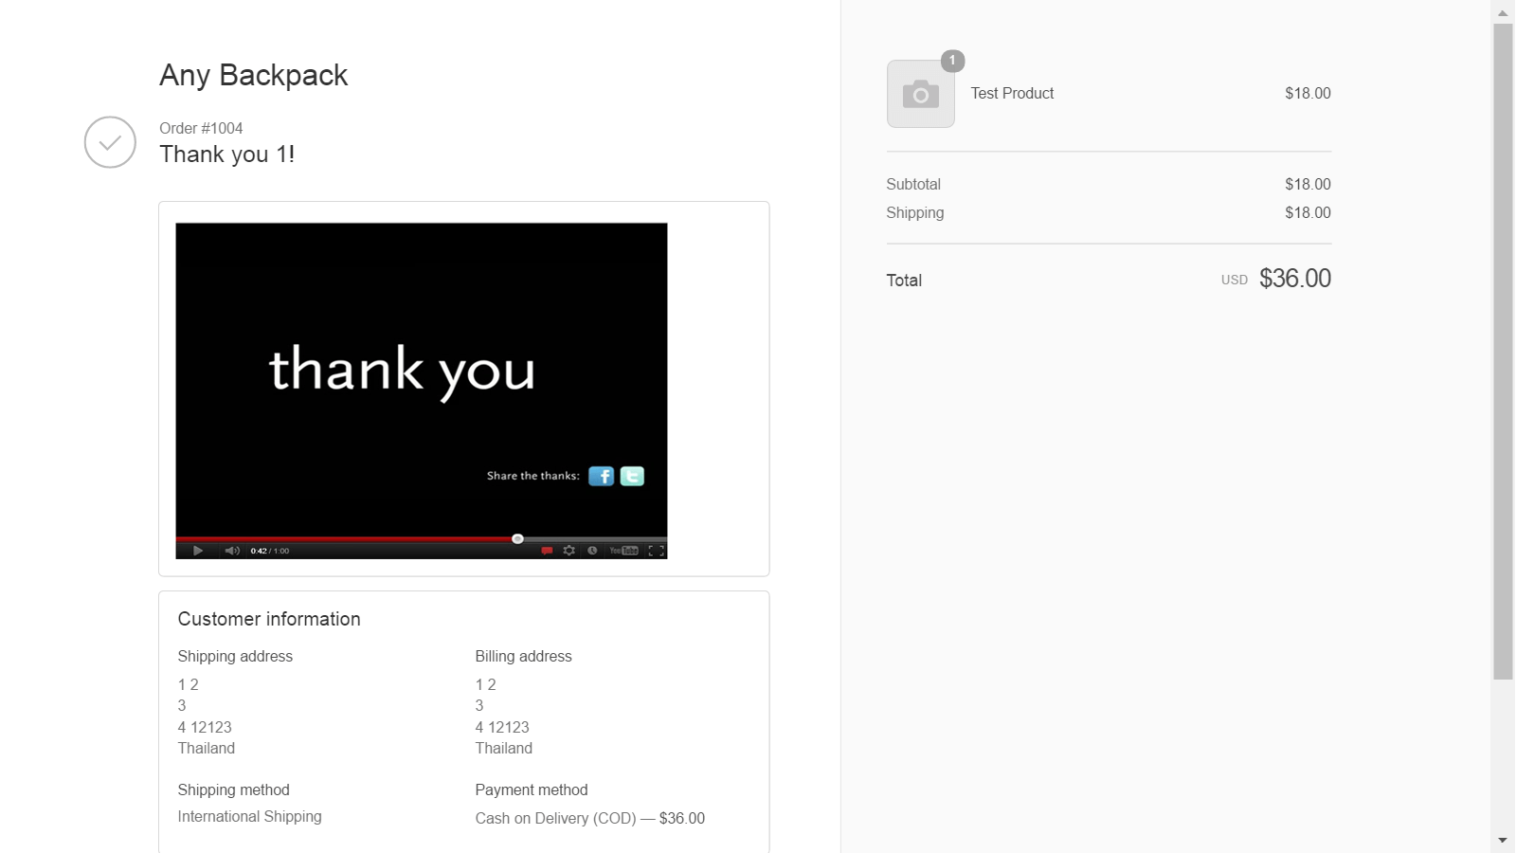Click the video time 0:42 display
Screen dimensions: 1516x853
tap(258, 551)
